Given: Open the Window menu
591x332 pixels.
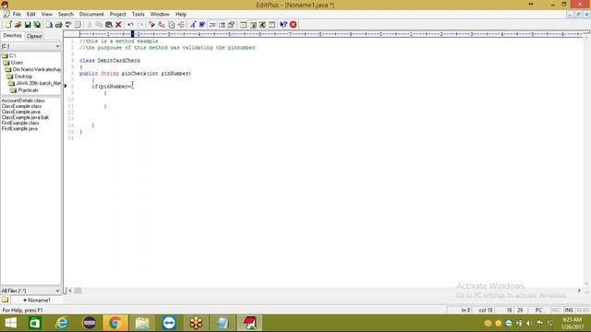Looking at the screenshot, I should (x=160, y=15).
